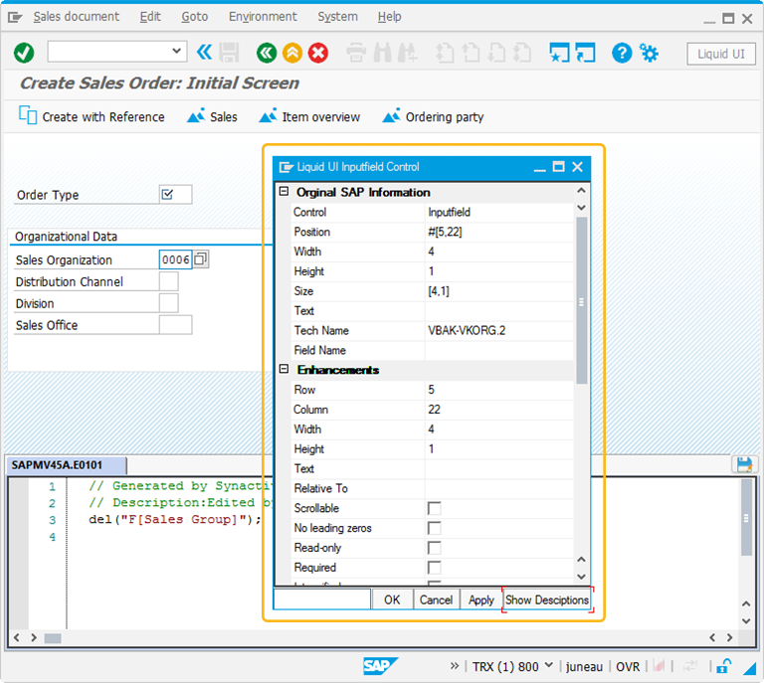Expand the status bar double-arrow chevron
Screen dimensions: 764x683
click(454, 665)
